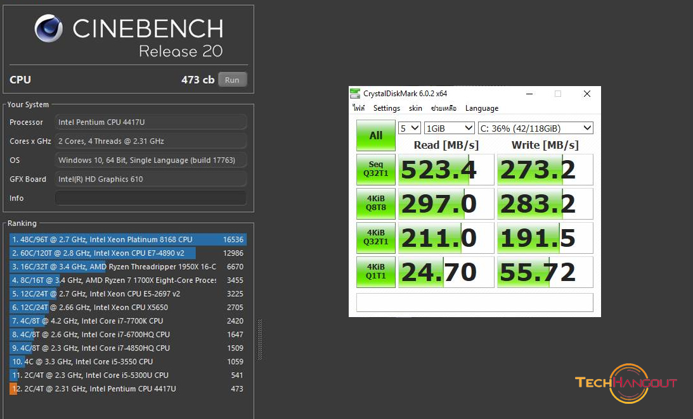
Task: Select ranking row Intel Xeon CPU E7-4890 v2
Action: 127,253
